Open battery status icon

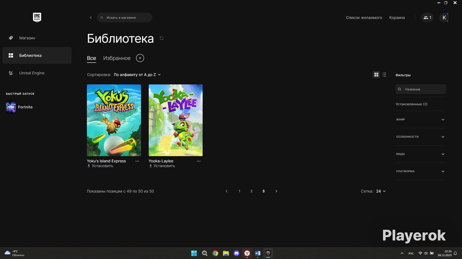[x=432, y=253]
